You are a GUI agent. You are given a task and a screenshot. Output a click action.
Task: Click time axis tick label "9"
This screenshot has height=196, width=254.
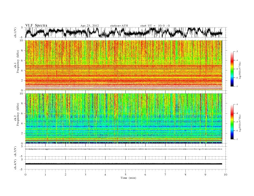[x=205, y=175]
